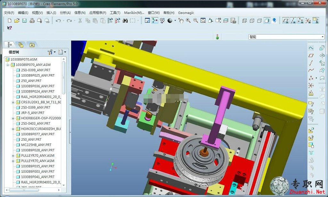Viewport: 328px width, 197px height.
Task: Open the Find tool binoculars icon
Action: (x=125, y=20)
